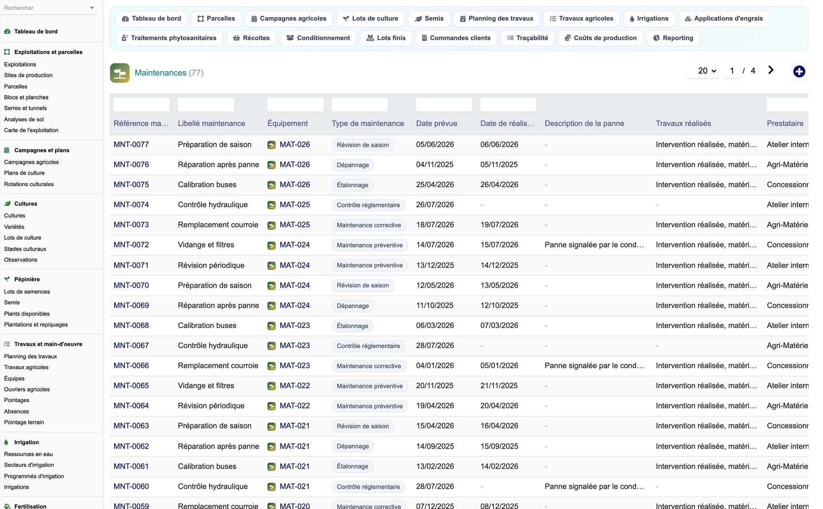Click Dépannage tag in MNT-0076 row
The width and height of the screenshot is (823, 509).
click(353, 165)
